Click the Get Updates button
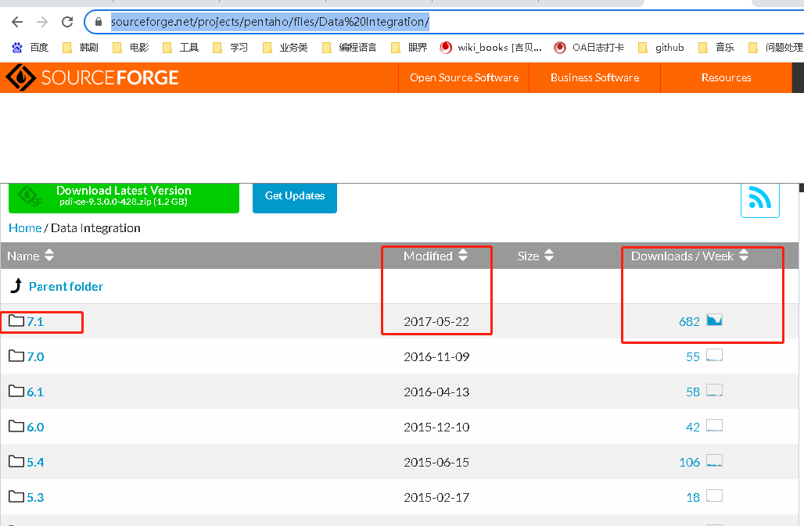The height and width of the screenshot is (526, 804). point(295,198)
